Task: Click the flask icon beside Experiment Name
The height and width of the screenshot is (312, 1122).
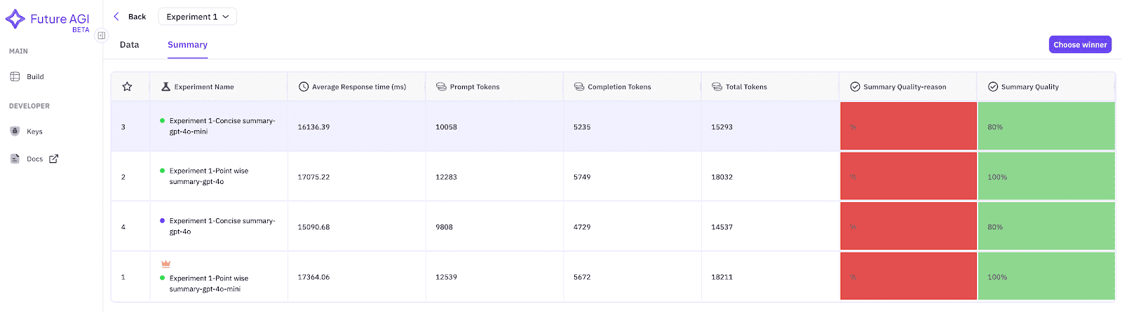Action: pyautogui.click(x=166, y=87)
